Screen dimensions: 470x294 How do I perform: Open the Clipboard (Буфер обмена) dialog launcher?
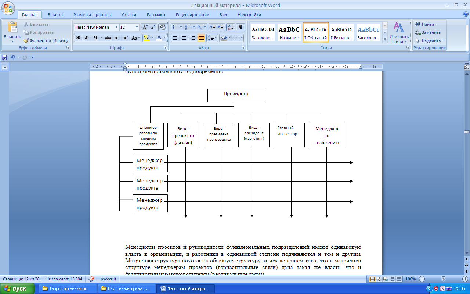68,48
